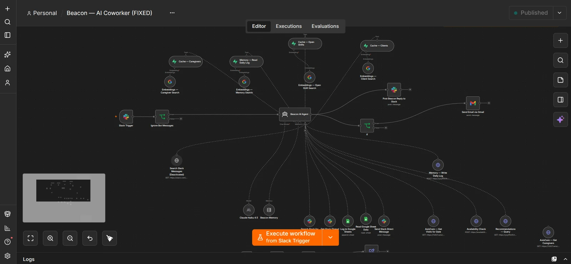Select the Search Slack Messages (Deactivated) node
The height and width of the screenshot is (264, 571).
[177, 161]
